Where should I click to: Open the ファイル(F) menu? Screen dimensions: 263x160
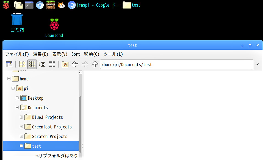tap(17, 54)
